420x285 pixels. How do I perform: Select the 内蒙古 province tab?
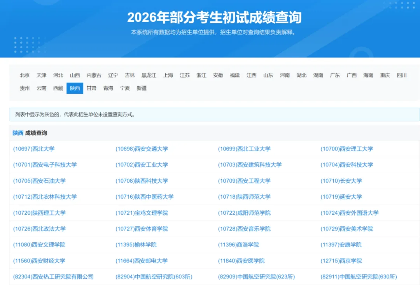click(94, 75)
